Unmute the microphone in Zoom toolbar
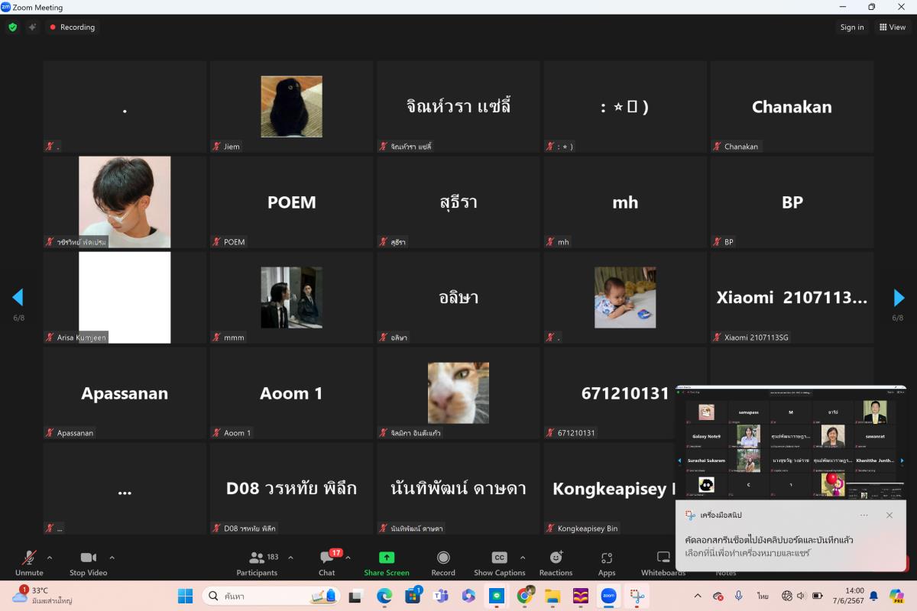Screen dimensions: 917x611 coord(29,563)
